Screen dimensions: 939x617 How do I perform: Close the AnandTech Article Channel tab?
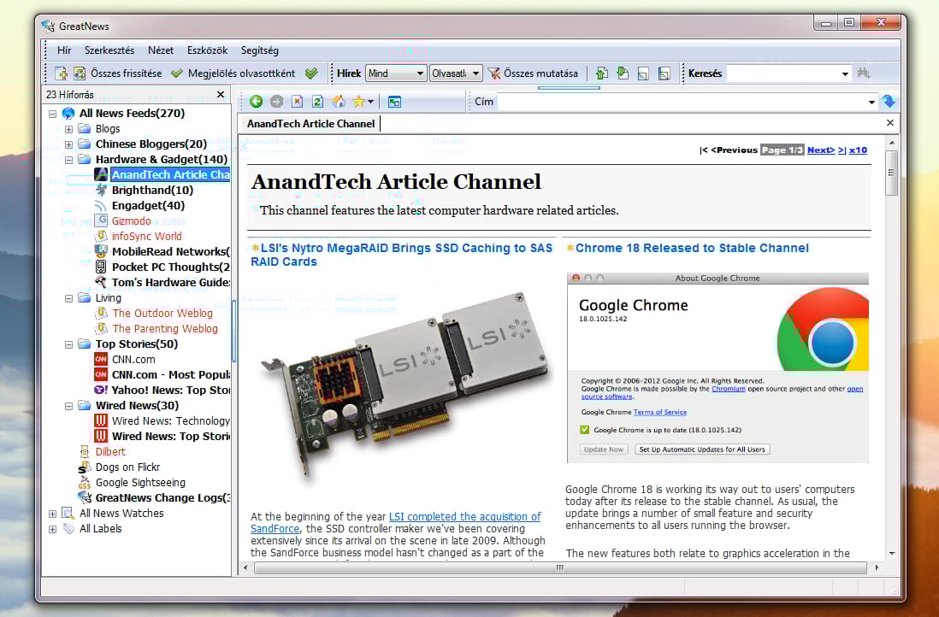(x=890, y=123)
